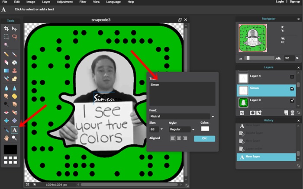This screenshot has width=303, height=189.
Task: Select the Pencil tool
Action: pyautogui.click(x=6, y=54)
